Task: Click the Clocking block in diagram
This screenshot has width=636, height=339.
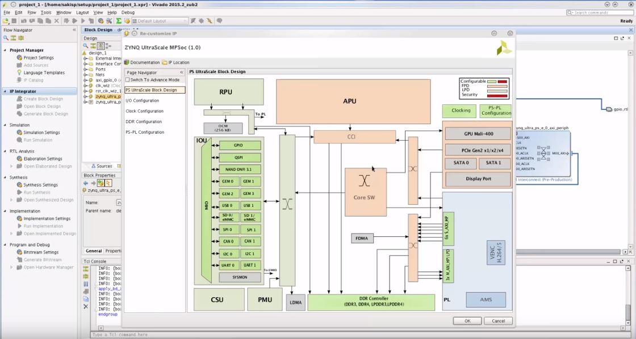Action: 459,111
